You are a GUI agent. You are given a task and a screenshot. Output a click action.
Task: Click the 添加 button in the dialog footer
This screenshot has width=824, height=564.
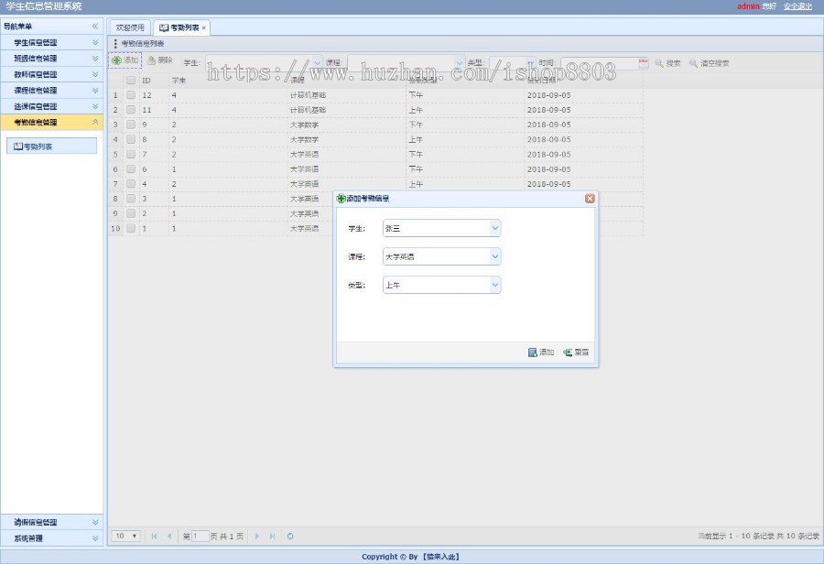(539, 352)
